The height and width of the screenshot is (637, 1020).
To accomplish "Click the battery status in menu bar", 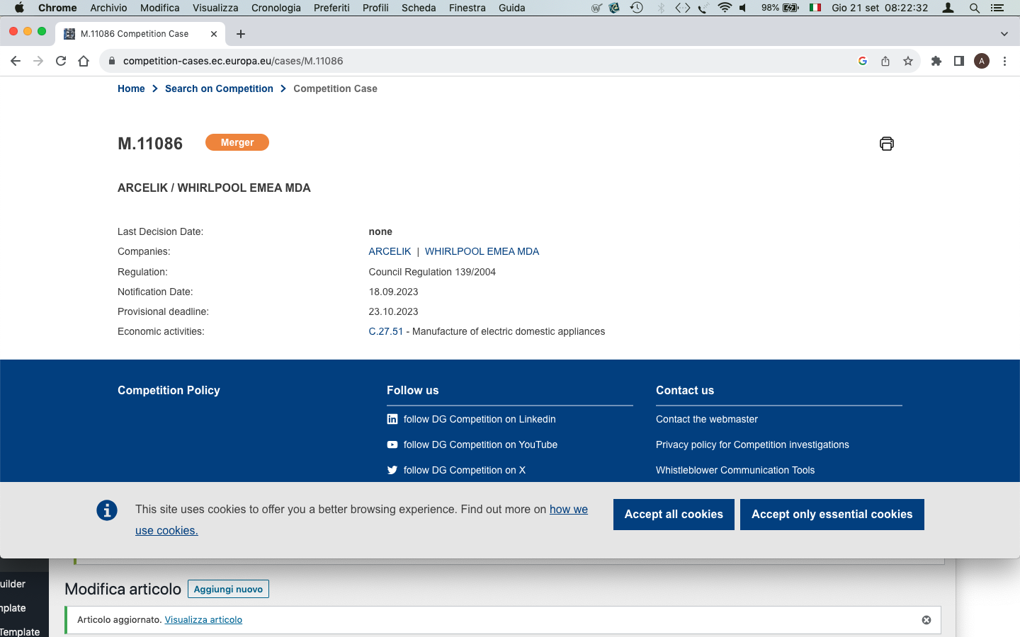I will (x=780, y=8).
